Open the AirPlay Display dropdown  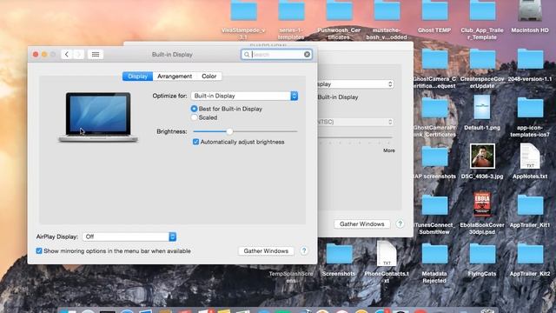point(129,236)
